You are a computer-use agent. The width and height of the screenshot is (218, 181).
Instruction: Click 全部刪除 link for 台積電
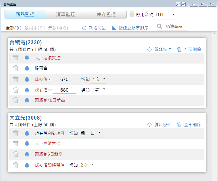pos(192,49)
